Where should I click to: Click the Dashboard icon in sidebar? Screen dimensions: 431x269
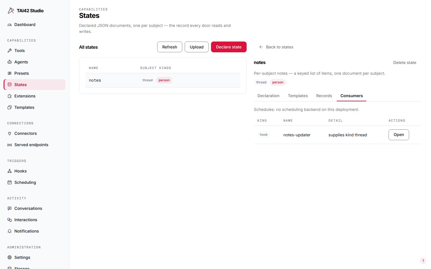coord(10,25)
